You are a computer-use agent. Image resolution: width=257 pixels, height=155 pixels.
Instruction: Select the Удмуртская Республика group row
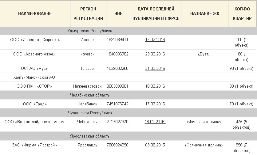tap(128, 31)
